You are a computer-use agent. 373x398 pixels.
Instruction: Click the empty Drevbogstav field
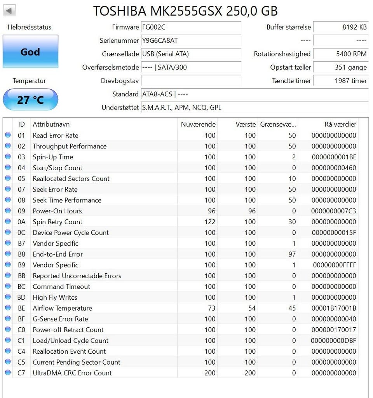click(191, 81)
